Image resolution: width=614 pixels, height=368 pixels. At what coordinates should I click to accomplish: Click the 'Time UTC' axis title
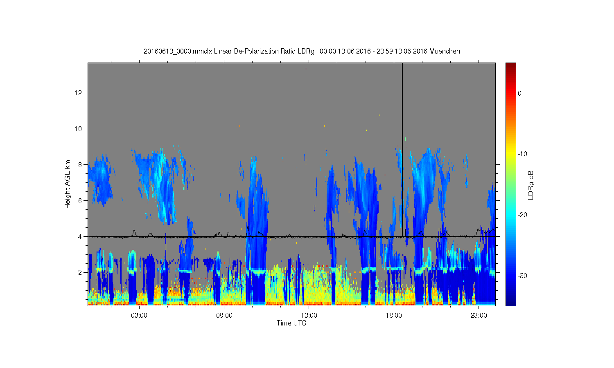pos(291,323)
